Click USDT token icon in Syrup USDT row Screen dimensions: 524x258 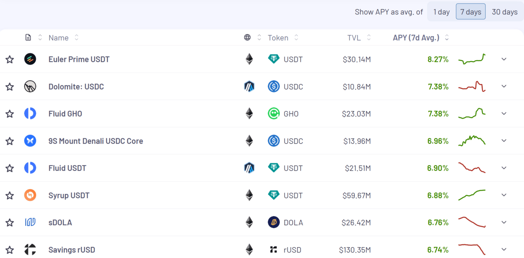tap(274, 195)
